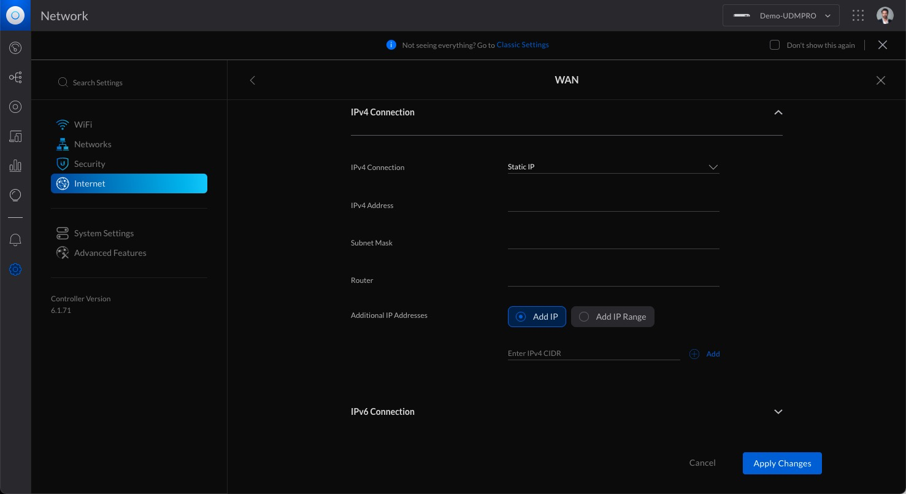906x494 pixels.
Task: Open Advanced Features
Action: 129,253
